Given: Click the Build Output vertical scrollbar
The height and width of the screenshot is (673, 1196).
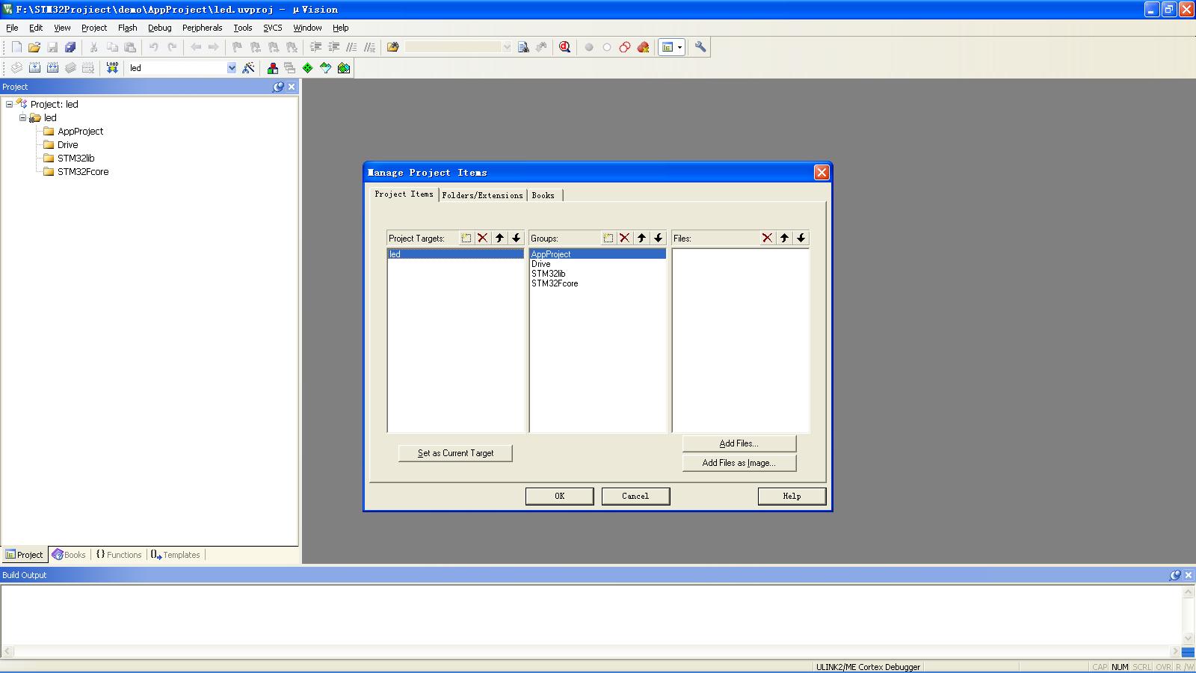Looking at the screenshot, I should (1189, 615).
